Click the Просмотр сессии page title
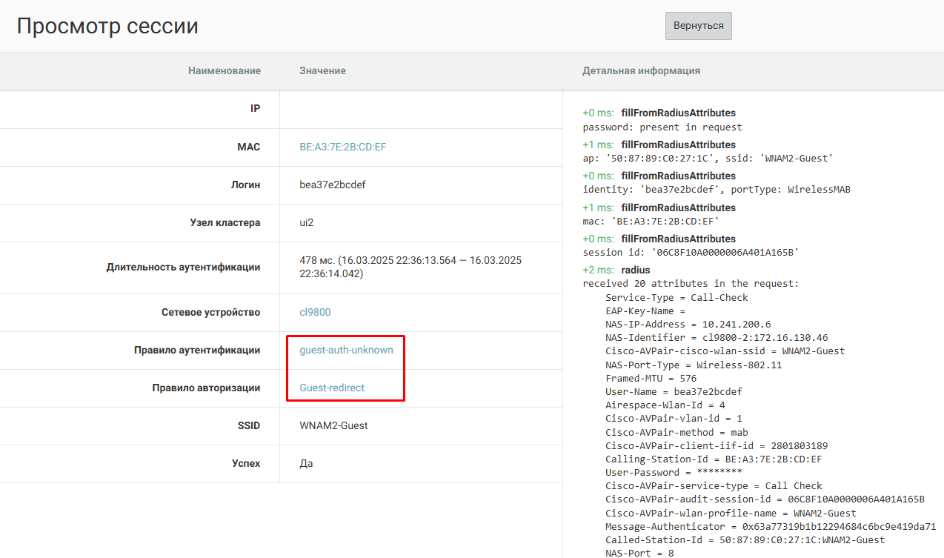This screenshot has width=944, height=558. coord(107,27)
